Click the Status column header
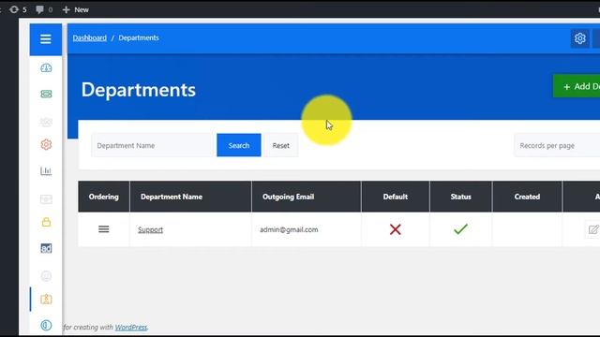The width and height of the screenshot is (600, 337). coord(460,197)
